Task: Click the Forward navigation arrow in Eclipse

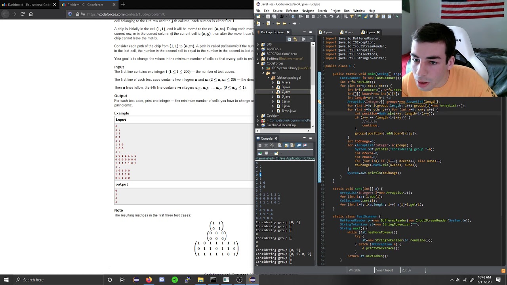Action: 294,23
